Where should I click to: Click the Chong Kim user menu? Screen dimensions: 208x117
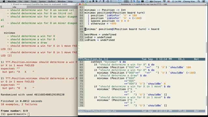pos(189,1)
